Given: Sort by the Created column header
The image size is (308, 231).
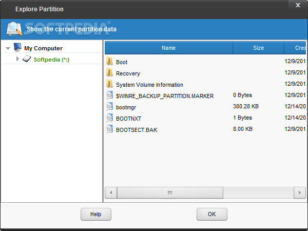Looking at the screenshot, I should click(295, 48).
